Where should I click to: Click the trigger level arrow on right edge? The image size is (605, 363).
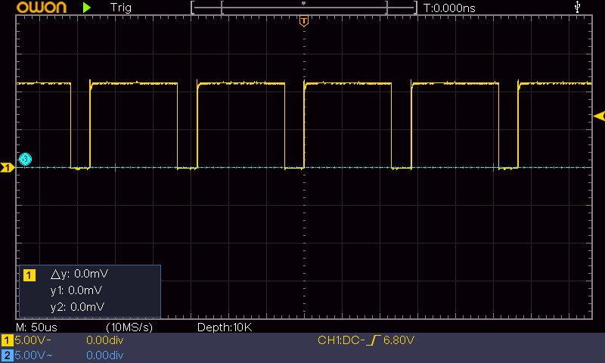click(x=599, y=116)
